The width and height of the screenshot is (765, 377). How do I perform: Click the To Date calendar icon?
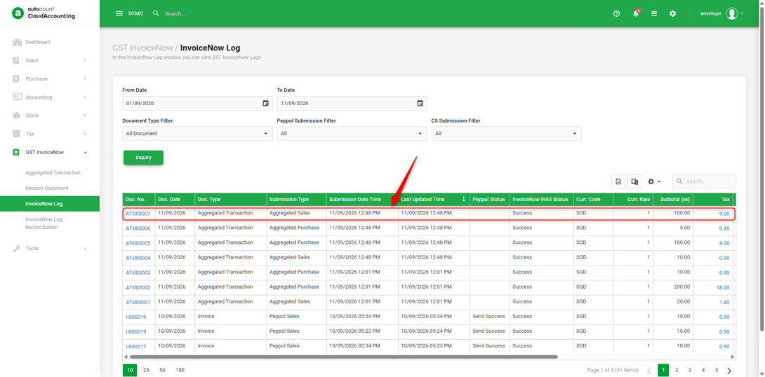(x=420, y=103)
